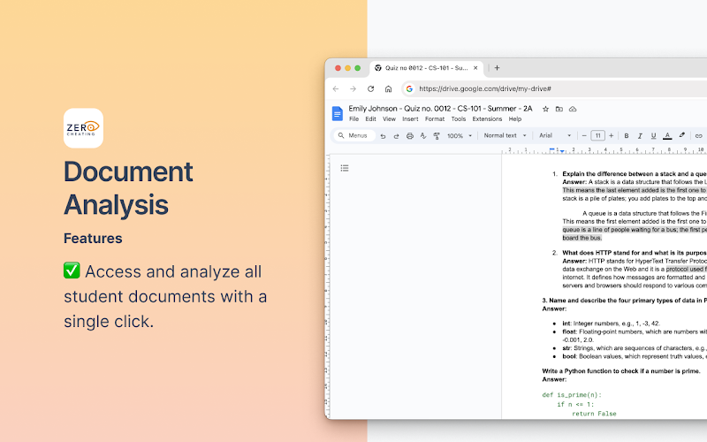Click the spell check icon
707x442 pixels.
423,136
